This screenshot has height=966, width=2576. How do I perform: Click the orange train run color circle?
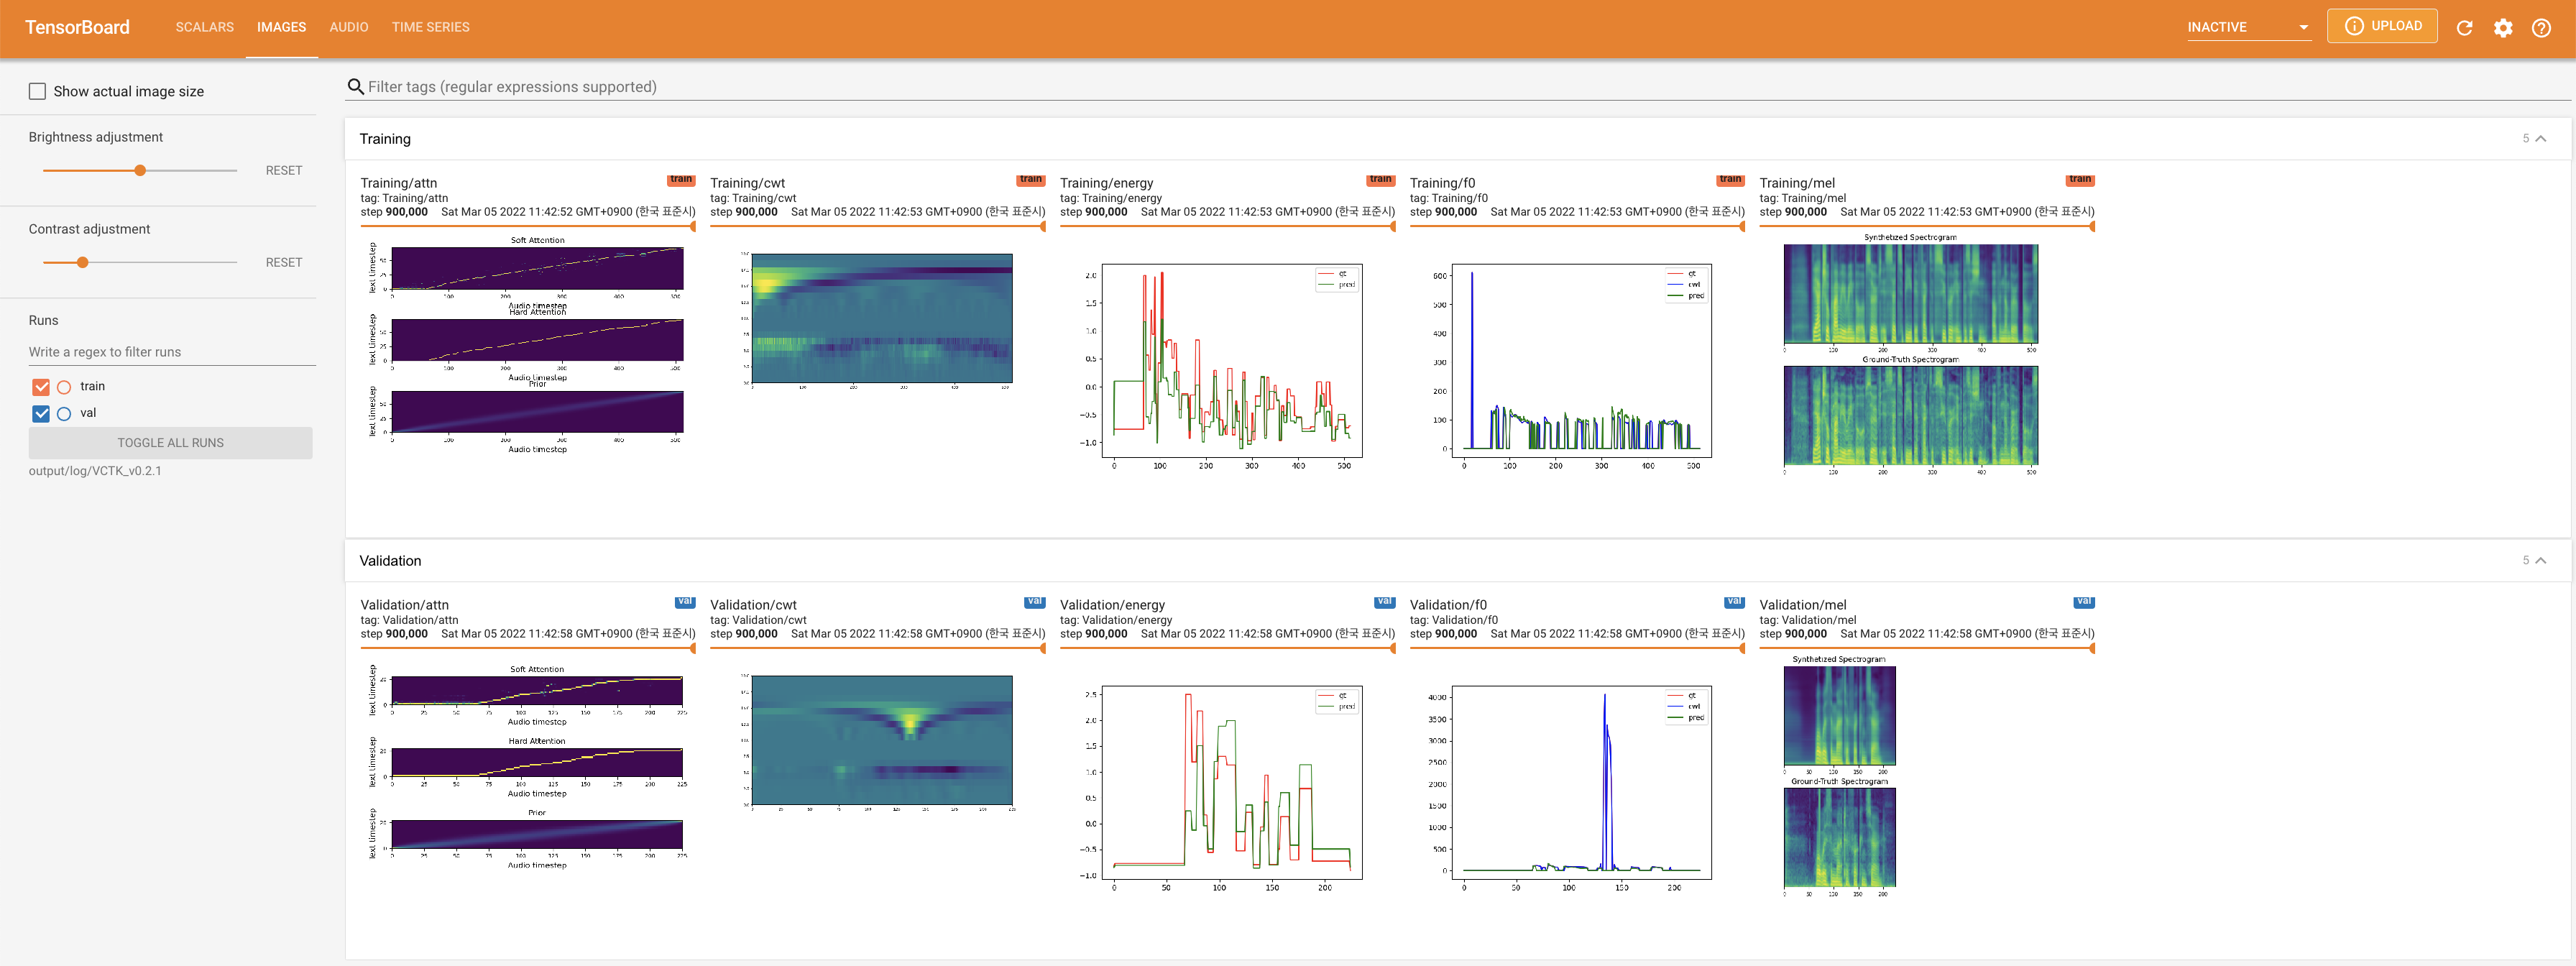coord(64,387)
